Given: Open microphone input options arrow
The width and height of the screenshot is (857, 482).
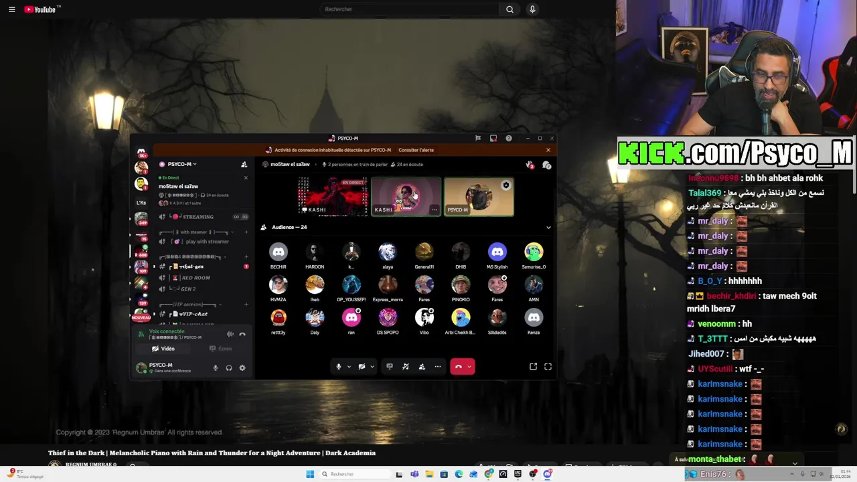Looking at the screenshot, I should [349, 366].
